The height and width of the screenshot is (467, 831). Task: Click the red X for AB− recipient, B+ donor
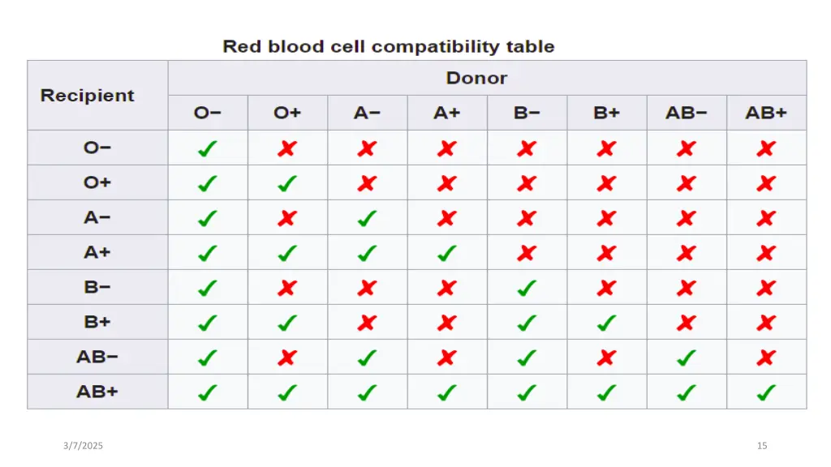pos(606,358)
